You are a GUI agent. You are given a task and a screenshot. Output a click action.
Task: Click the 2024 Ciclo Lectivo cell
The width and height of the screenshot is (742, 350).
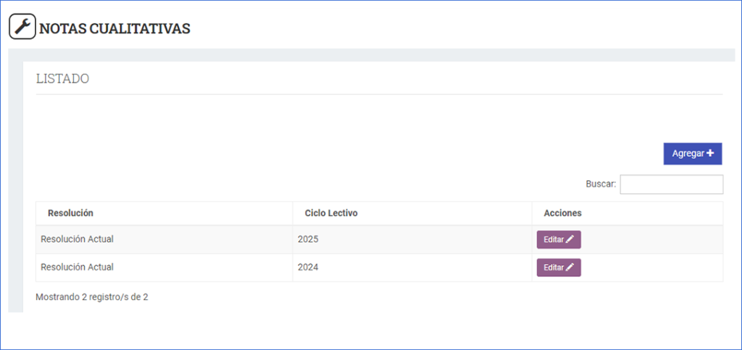tap(308, 267)
